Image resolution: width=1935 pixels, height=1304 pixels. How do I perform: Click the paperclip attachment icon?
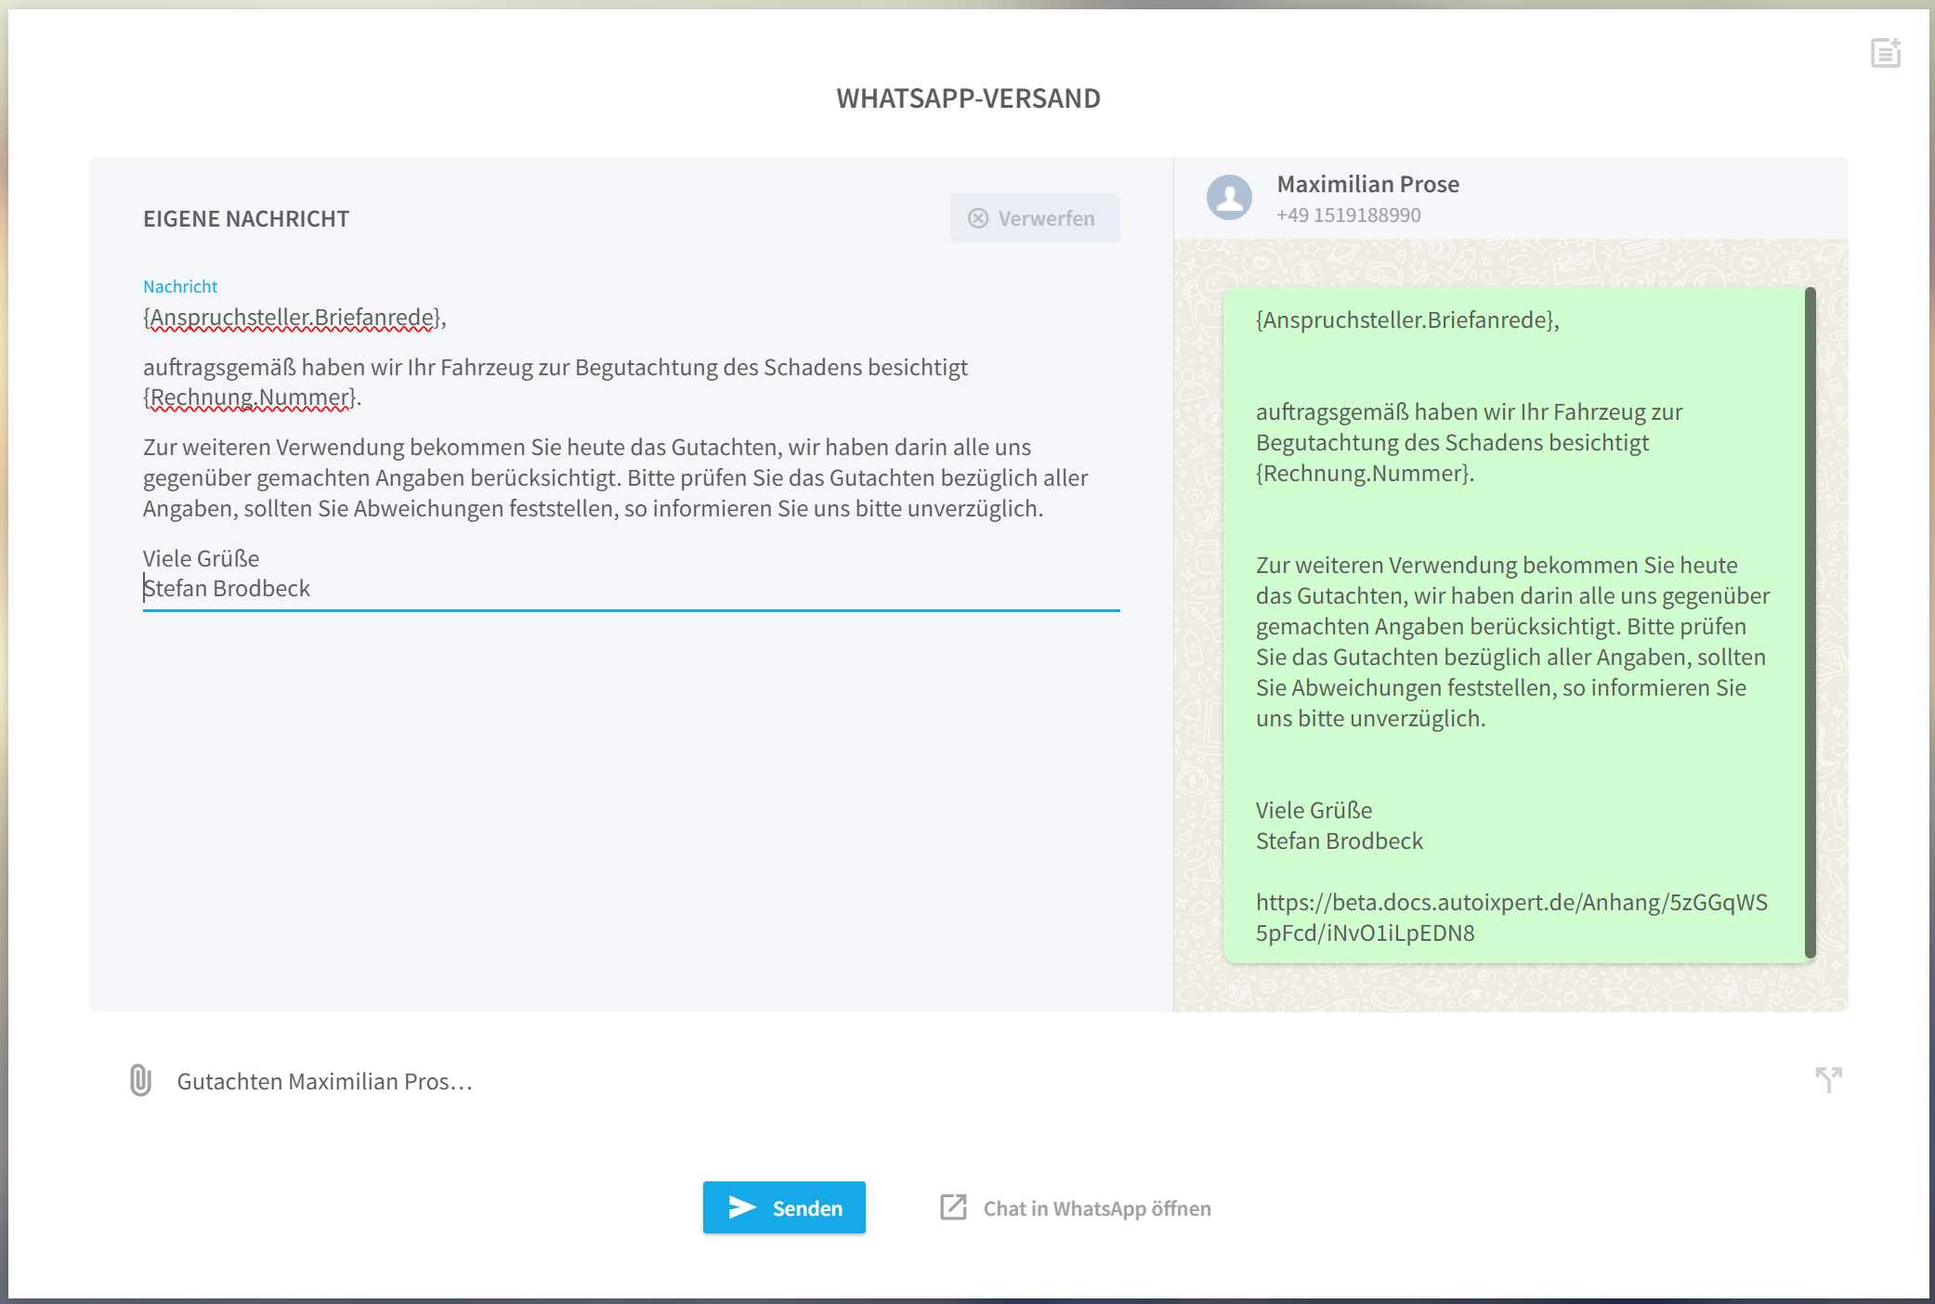(x=140, y=1080)
